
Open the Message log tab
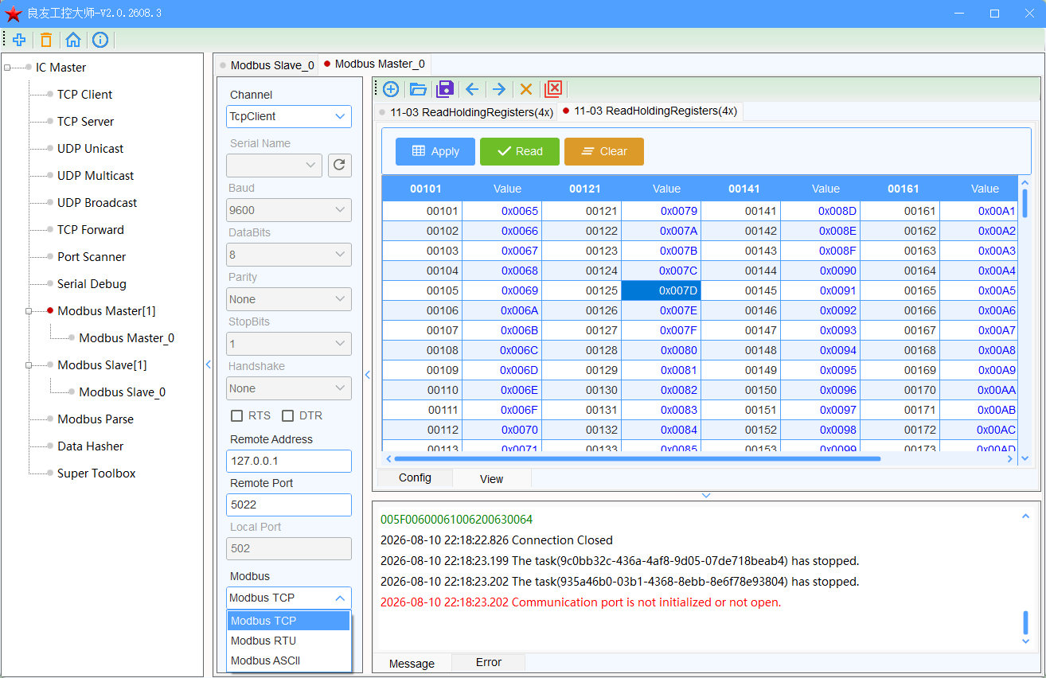click(x=412, y=664)
